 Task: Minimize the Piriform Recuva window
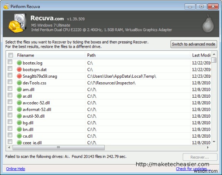pos(190,7)
